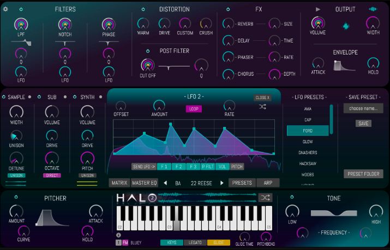This screenshot has height=250, width=390.
Task: Open the Presets browser
Action: click(x=242, y=183)
